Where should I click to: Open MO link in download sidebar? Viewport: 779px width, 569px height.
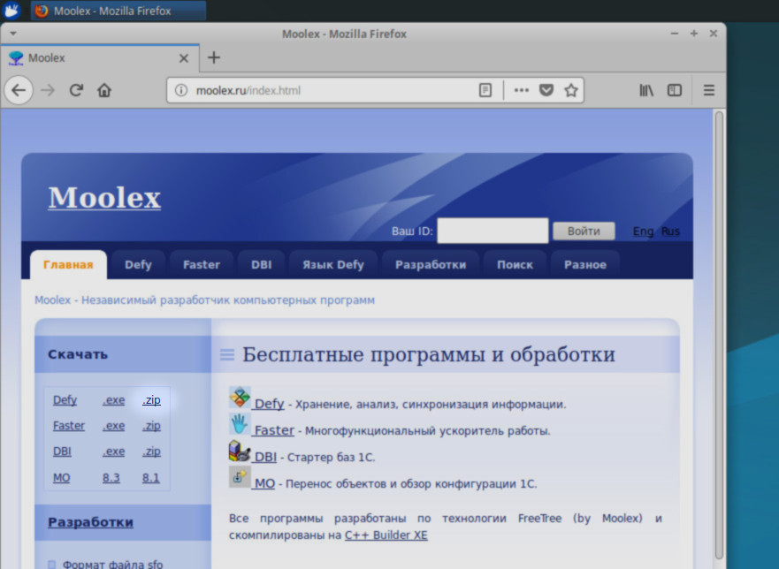(x=62, y=478)
